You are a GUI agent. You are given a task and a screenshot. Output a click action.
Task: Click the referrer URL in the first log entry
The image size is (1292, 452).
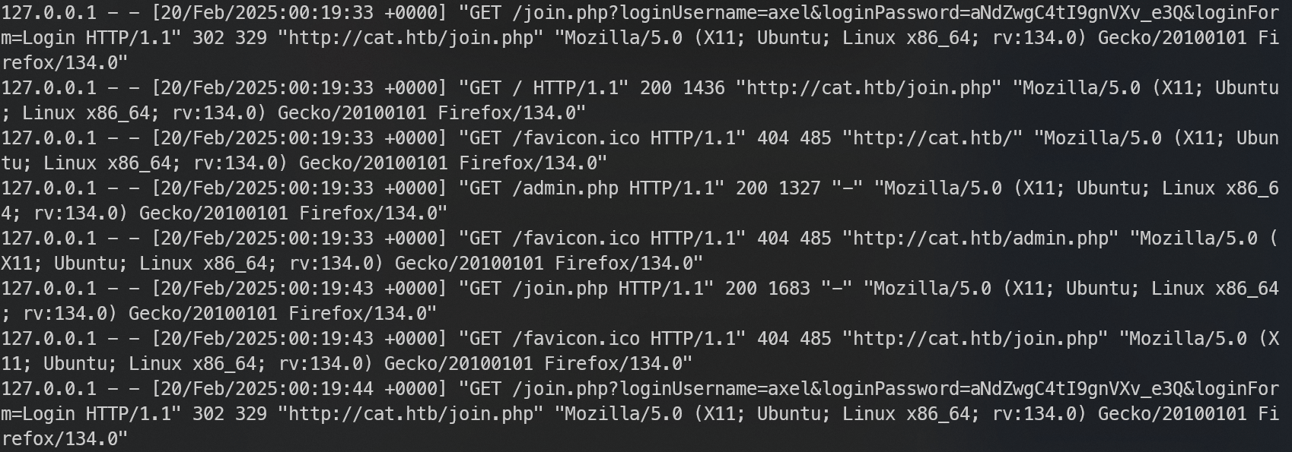[411, 38]
